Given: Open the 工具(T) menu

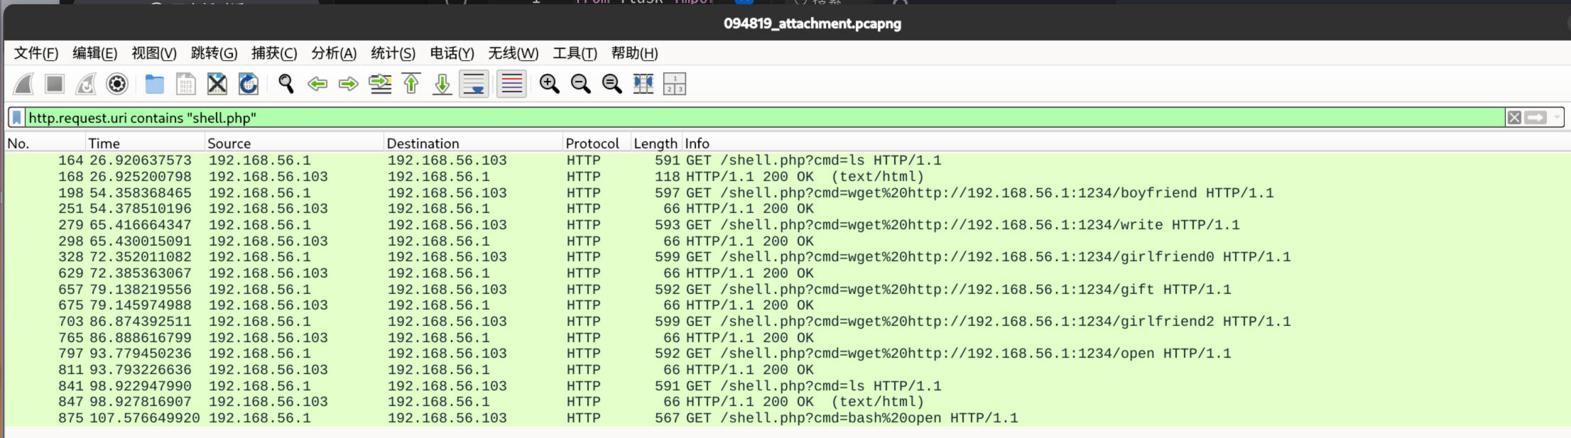Looking at the screenshot, I should [x=575, y=53].
